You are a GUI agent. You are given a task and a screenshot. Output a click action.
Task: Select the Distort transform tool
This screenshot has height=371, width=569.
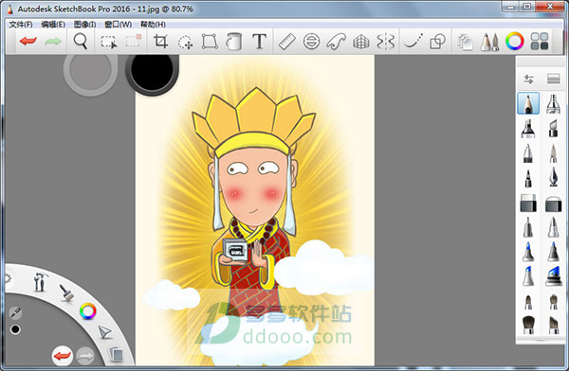[x=210, y=42]
